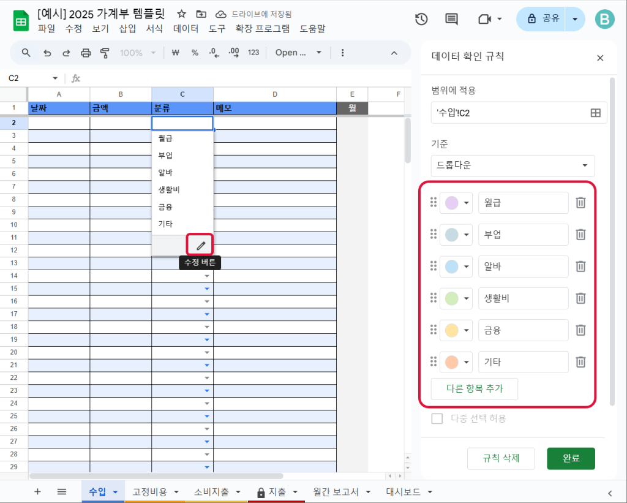Select 생활비 from the dropdown list

pyautogui.click(x=168, y=189)
